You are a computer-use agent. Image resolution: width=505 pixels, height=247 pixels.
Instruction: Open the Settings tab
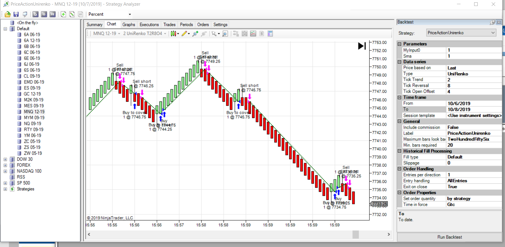220,25
